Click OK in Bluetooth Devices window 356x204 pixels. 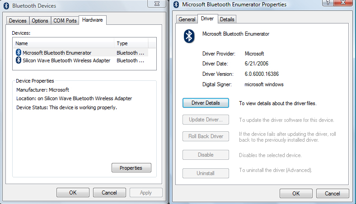tap(73, 193)
